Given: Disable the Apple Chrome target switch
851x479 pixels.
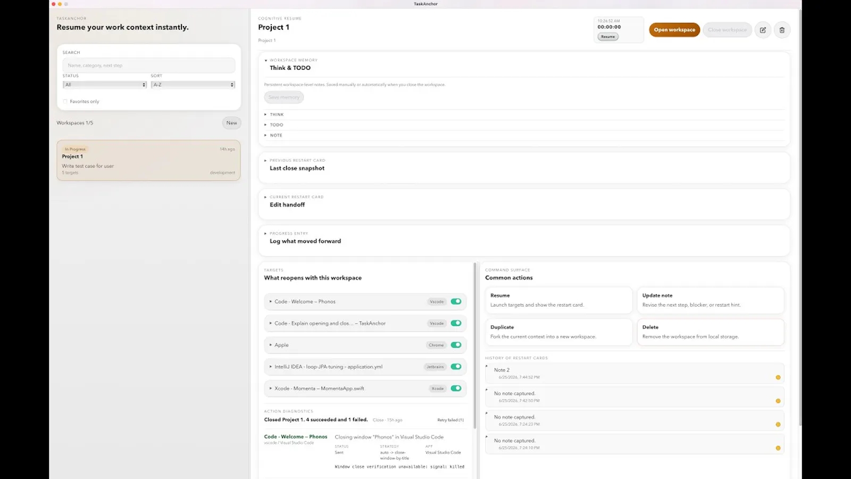Looking at the screenshot, I should (456, 345).
